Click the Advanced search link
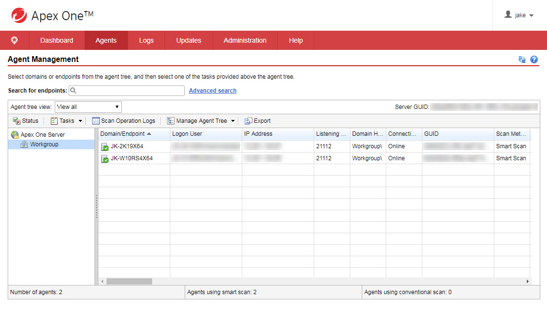 point(213,91)
